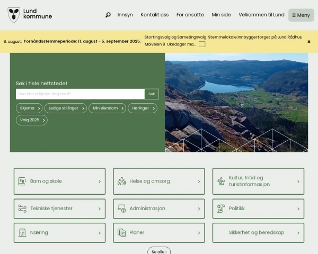Image resolution: width=318 pixels, height=254 pixels.
Task: Click the Søk button next to the search field
Action: pos(152,94)
